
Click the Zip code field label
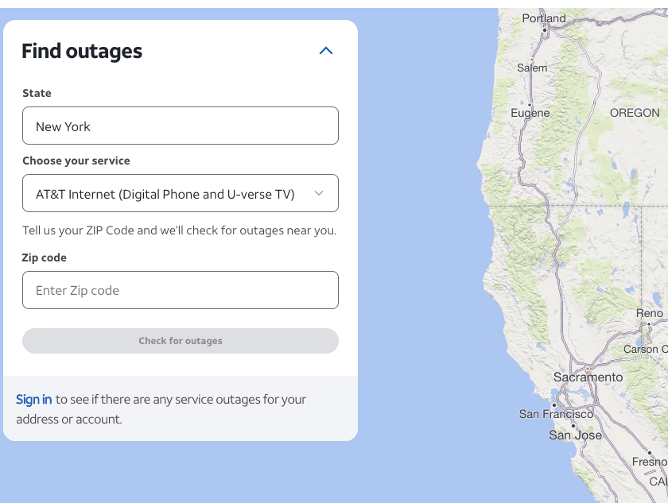click(x=45, y=257)
